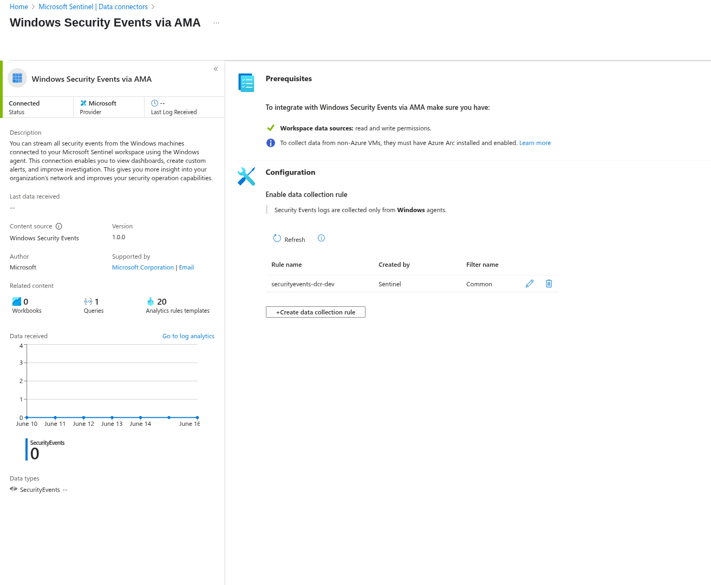Screen dimensions: 711x585
Task: Click the 20 Analytics rules templates count
Action: 162,301
